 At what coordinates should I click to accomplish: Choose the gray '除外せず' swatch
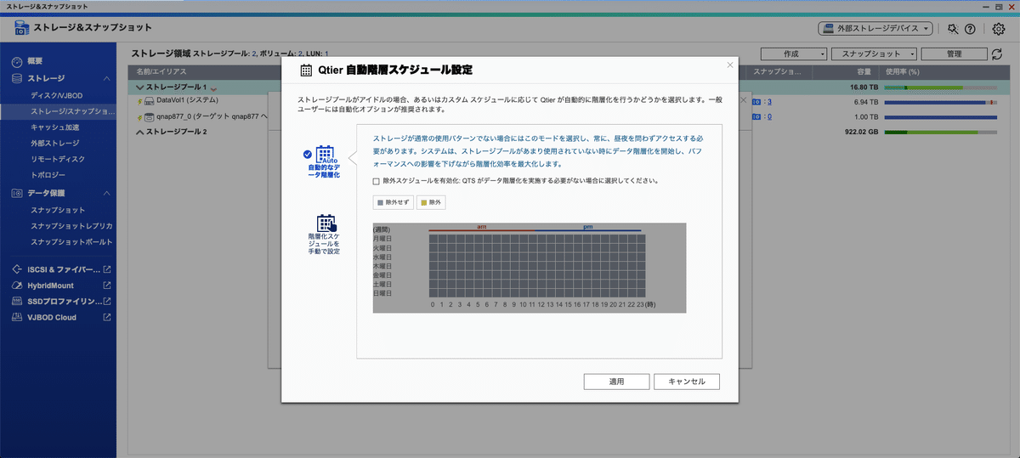click(393, 202)
